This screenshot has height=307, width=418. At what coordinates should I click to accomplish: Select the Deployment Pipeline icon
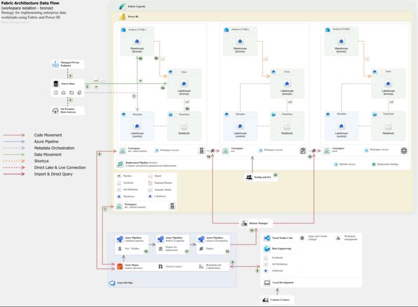pyautogui.click(x=120, y=165)
